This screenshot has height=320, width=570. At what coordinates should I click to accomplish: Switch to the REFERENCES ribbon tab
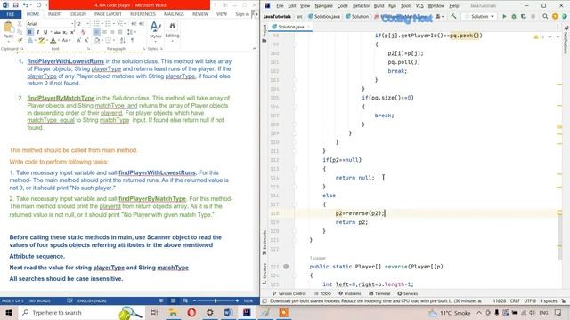point(142,14)
